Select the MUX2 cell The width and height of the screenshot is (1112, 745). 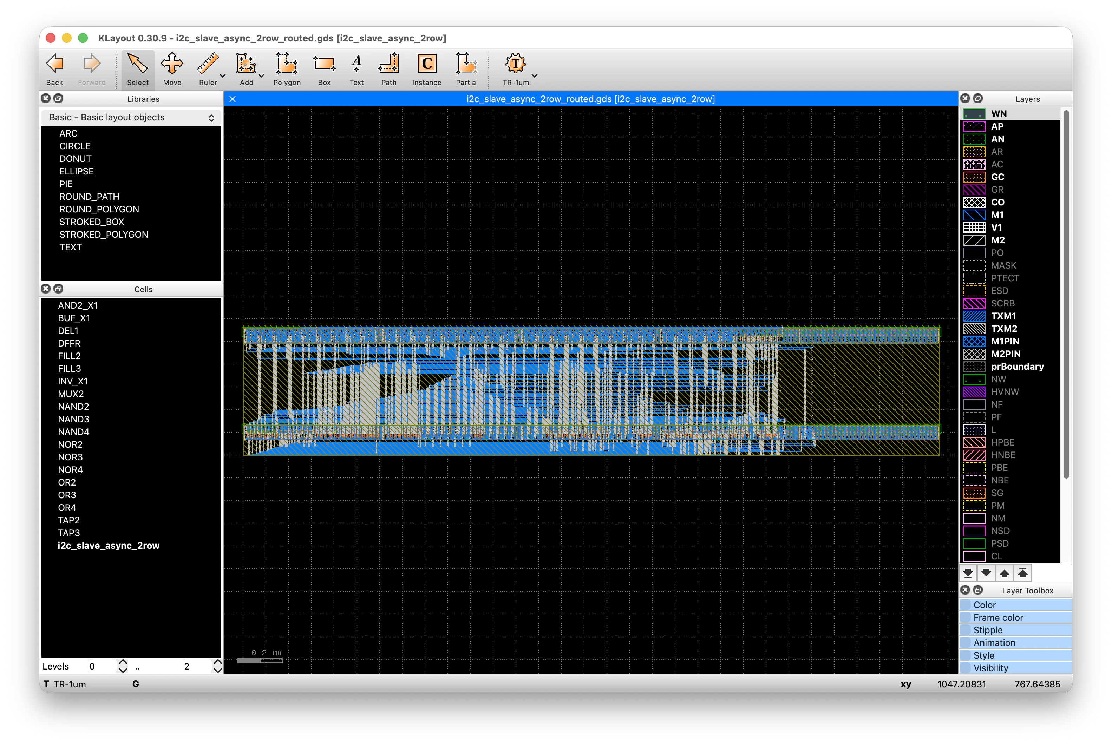tap(70, 394)
